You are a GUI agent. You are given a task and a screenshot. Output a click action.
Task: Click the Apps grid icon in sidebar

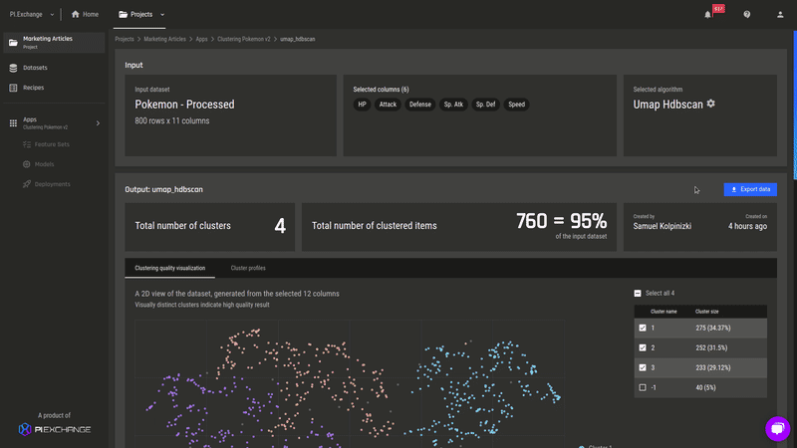[x=13, y=122]
